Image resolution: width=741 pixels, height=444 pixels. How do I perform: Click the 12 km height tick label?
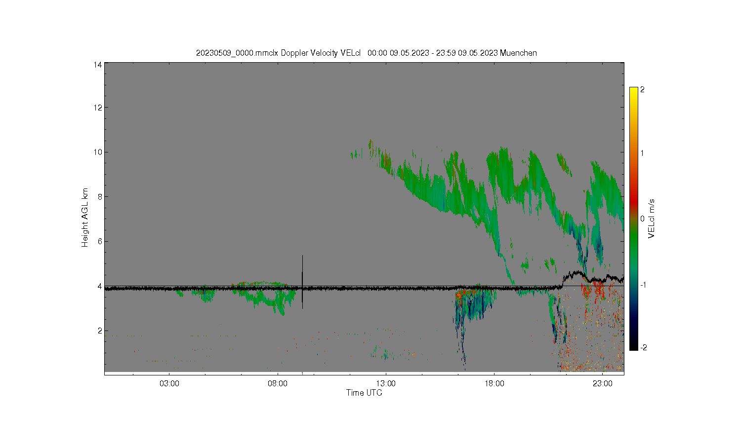tap(98, 108)
